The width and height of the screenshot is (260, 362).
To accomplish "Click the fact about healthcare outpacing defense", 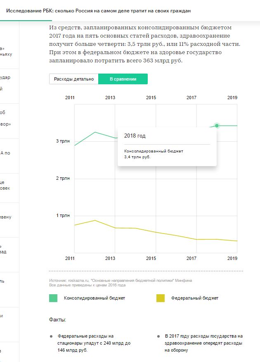I will (203, 343).
